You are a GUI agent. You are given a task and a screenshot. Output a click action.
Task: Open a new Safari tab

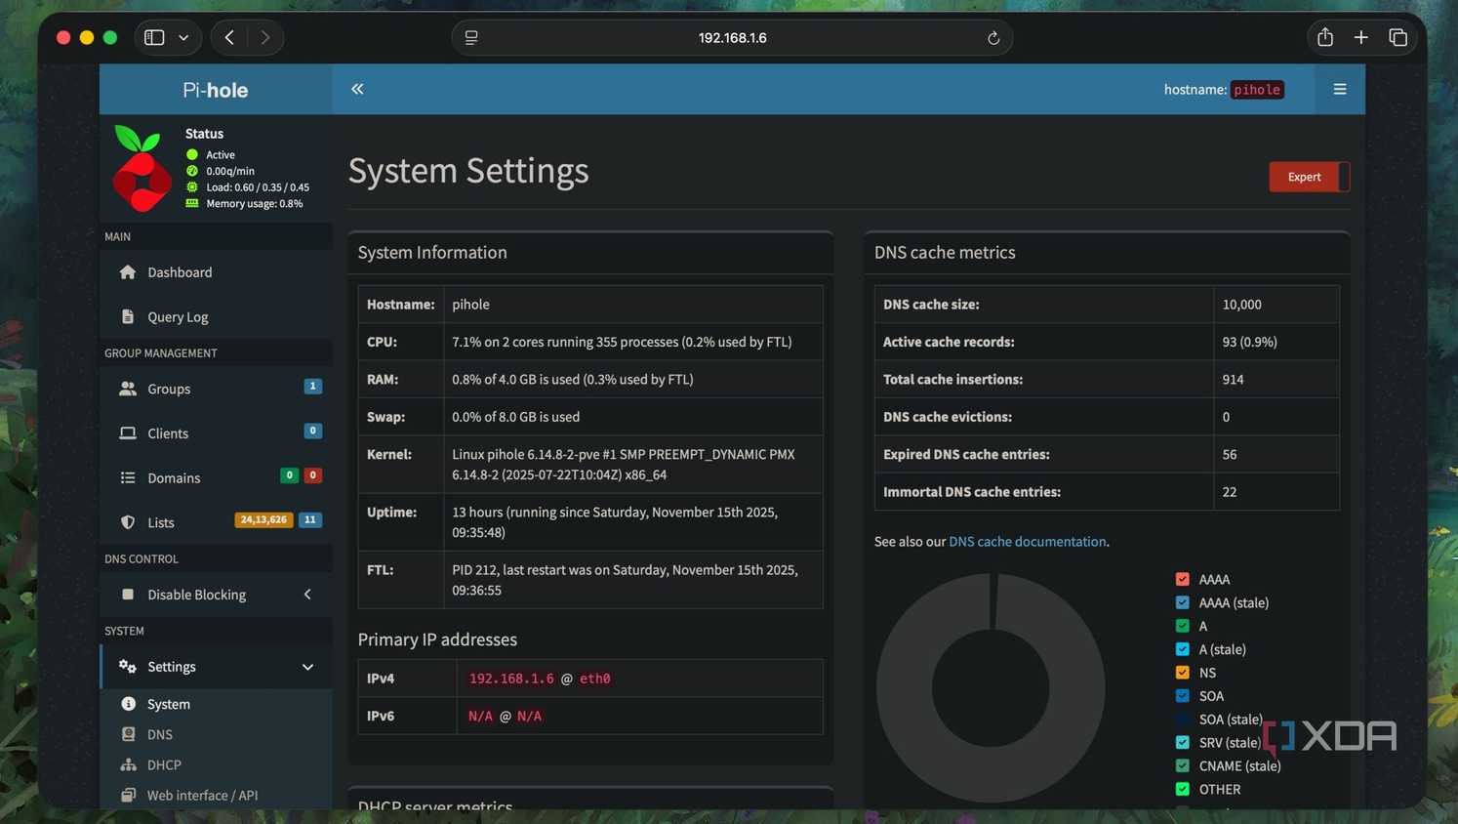coord(1360,37)
